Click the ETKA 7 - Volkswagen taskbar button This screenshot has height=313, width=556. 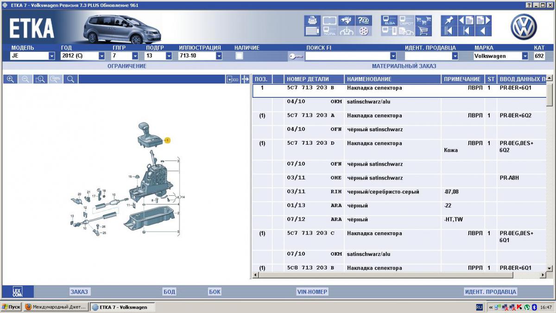122,307
